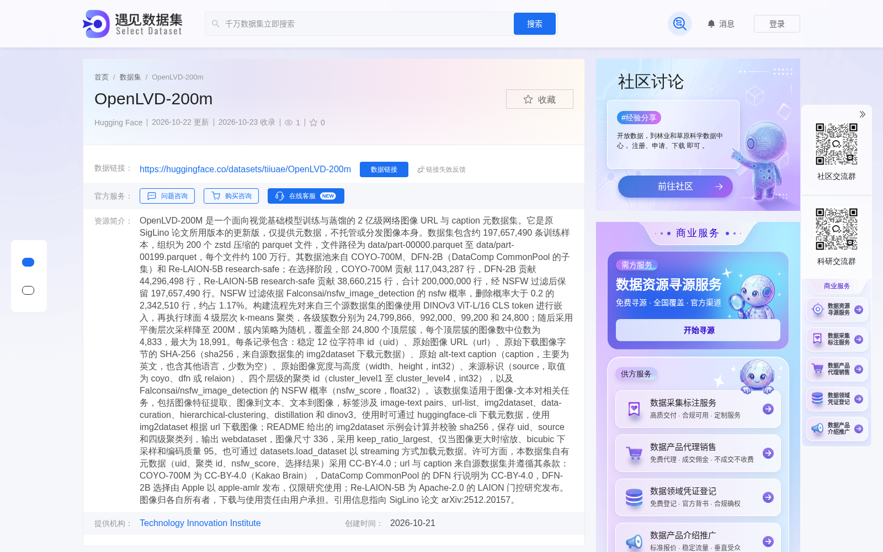This screenshot has width=883, height=552.
Task: Click the 收藏 star button
Action: [540, 99]
